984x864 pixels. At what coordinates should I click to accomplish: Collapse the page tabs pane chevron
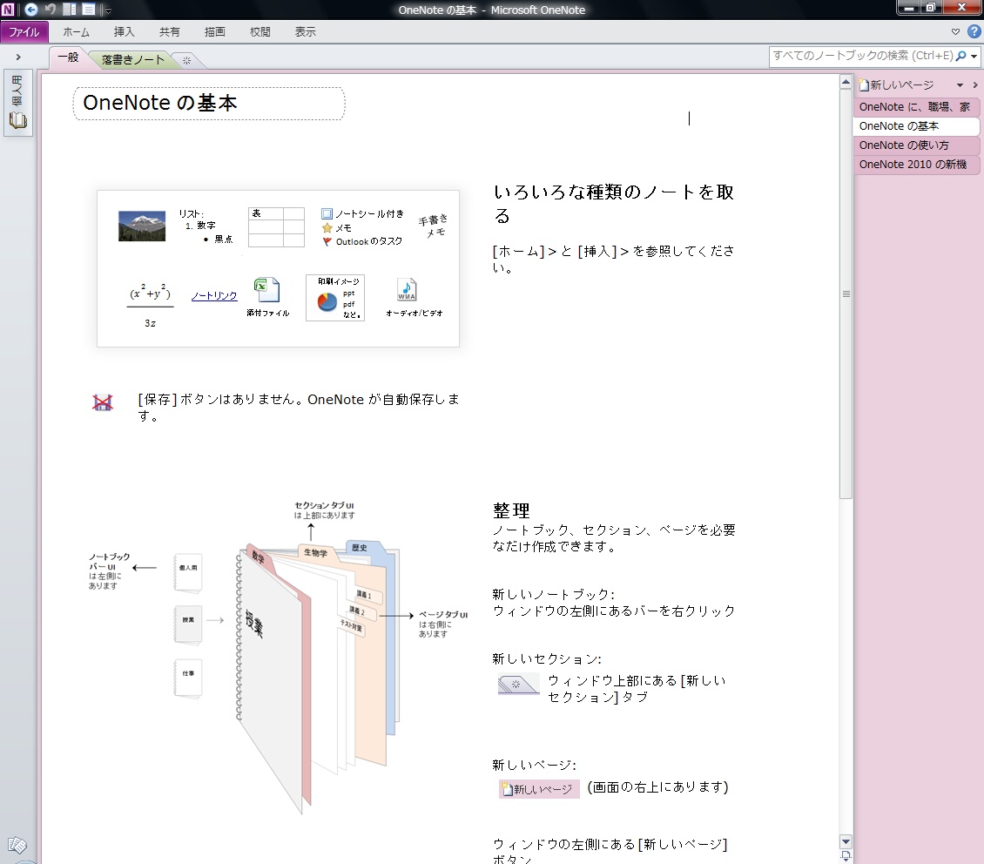tap(975, 84)
